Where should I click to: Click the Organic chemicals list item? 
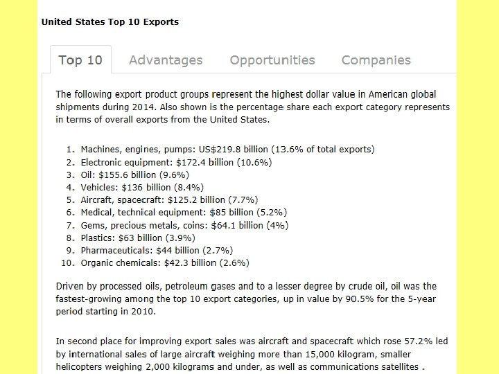(165, 262)
